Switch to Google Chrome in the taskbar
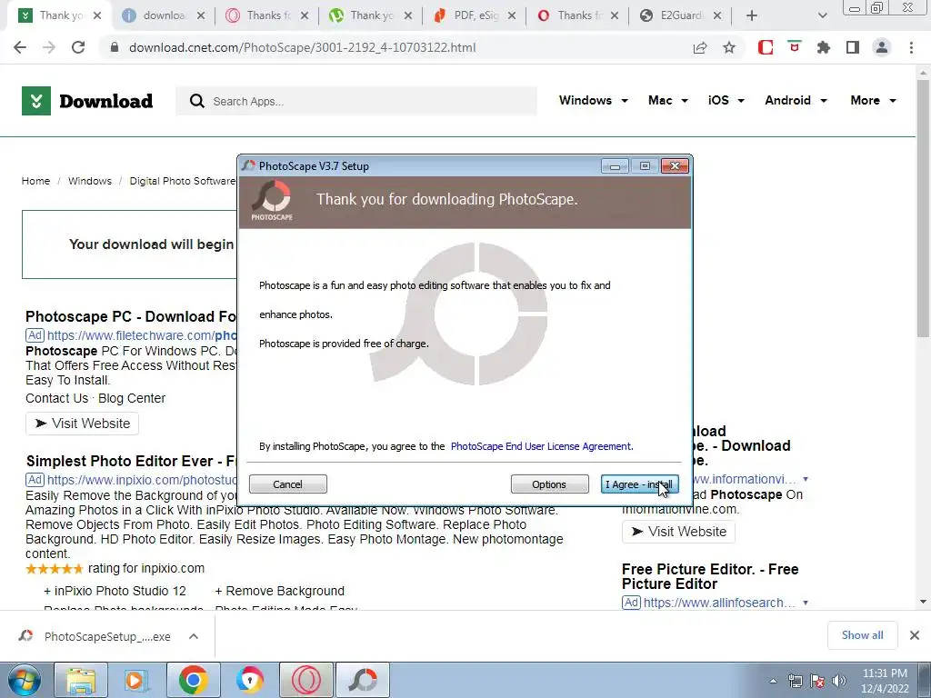The image size is (931, 698). coord(193,680)
